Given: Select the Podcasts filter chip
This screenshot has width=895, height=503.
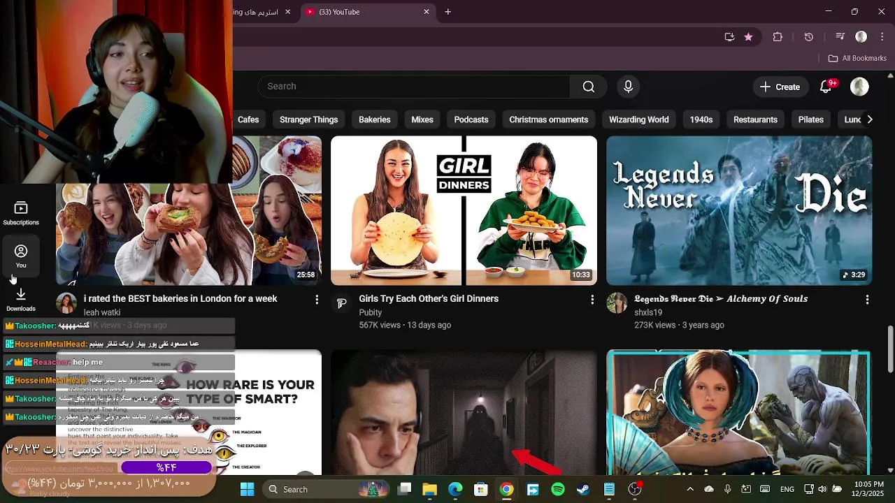Looking at the screenshot, I should coord(471,119).
